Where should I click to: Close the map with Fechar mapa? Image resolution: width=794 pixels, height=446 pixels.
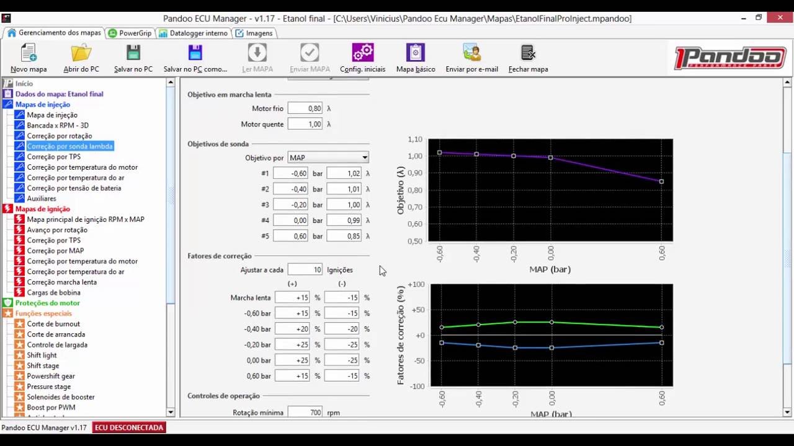click(528, 59)
